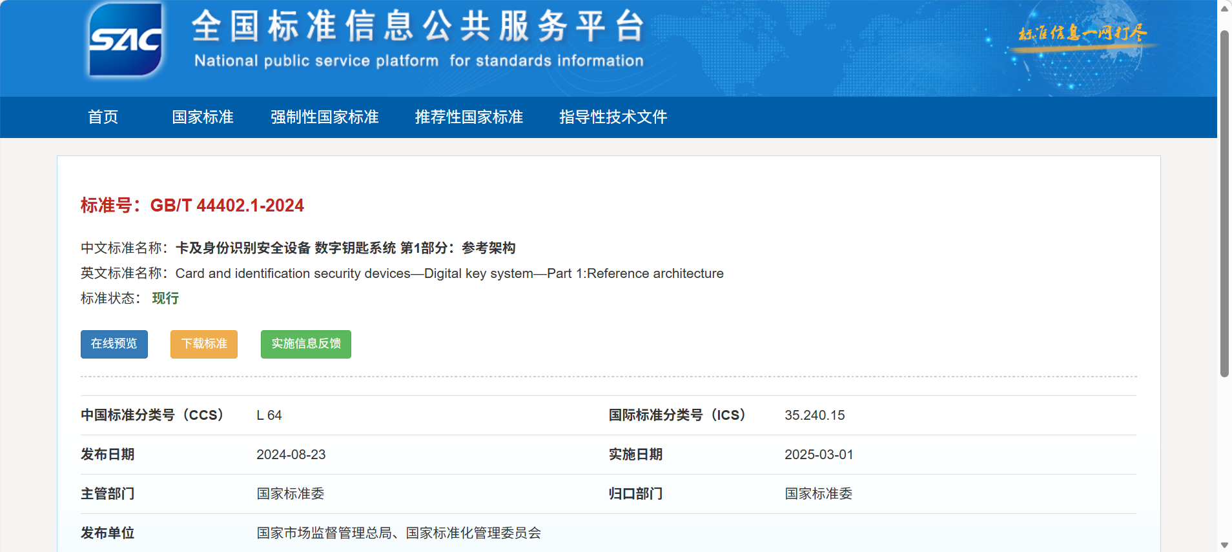Open 指导性技术文件 menu item
The height and width of the screenshot is (552, 1232).
pyautogui.click(x=613, y=117)
